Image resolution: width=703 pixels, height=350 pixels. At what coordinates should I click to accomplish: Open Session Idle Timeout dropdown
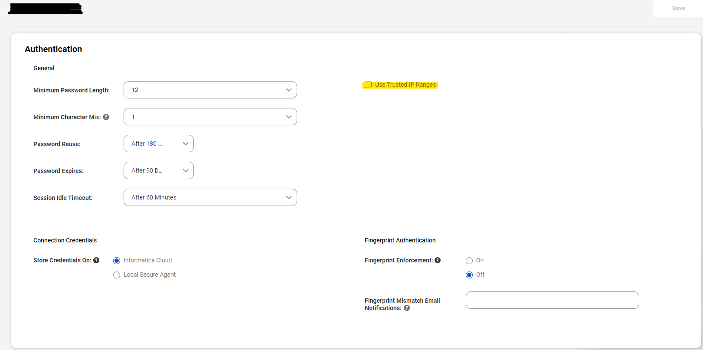coord(210,197)
